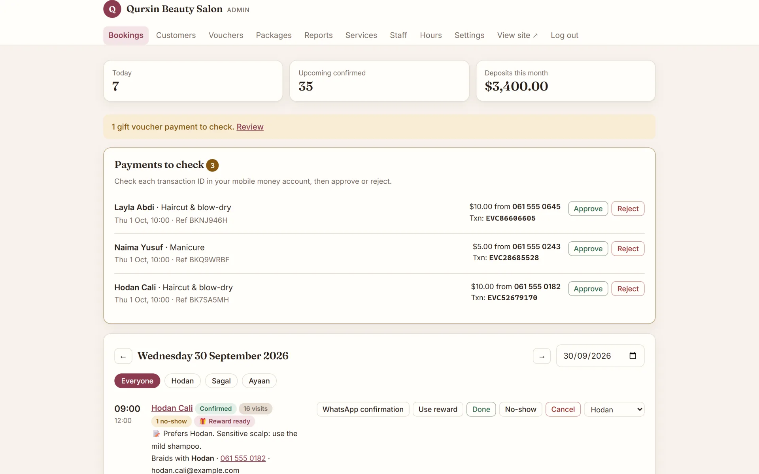The image size is (759, 474).
Task: Open the staff dropdown showing Hodan
Action: [614, 410]
